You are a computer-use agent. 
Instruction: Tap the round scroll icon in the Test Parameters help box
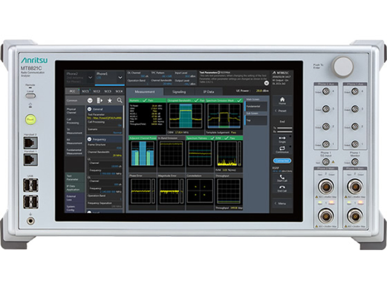point(266,83)
